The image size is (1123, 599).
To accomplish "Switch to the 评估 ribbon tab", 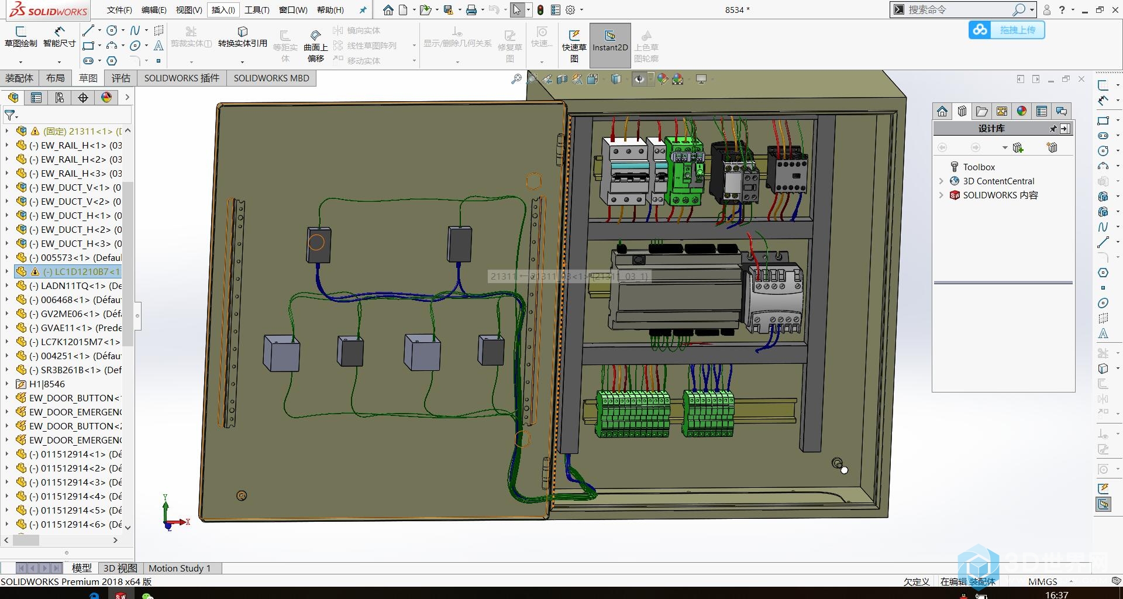I will (121, 78).
